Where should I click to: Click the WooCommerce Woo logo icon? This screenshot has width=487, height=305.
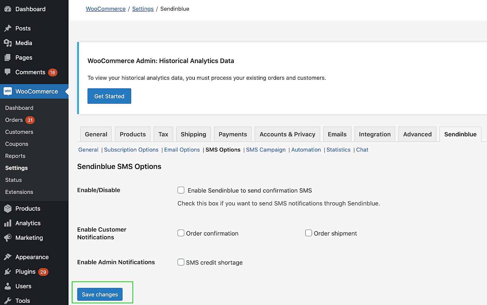click(x=8, y=91)
